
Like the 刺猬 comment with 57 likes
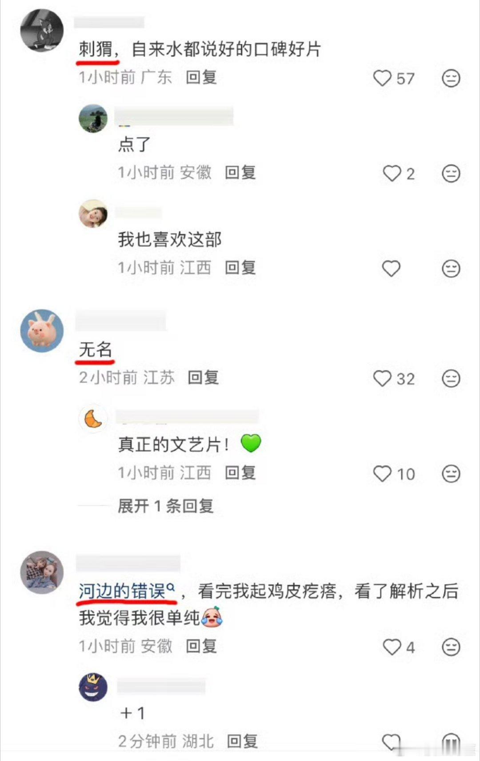(x=382, y=79)
